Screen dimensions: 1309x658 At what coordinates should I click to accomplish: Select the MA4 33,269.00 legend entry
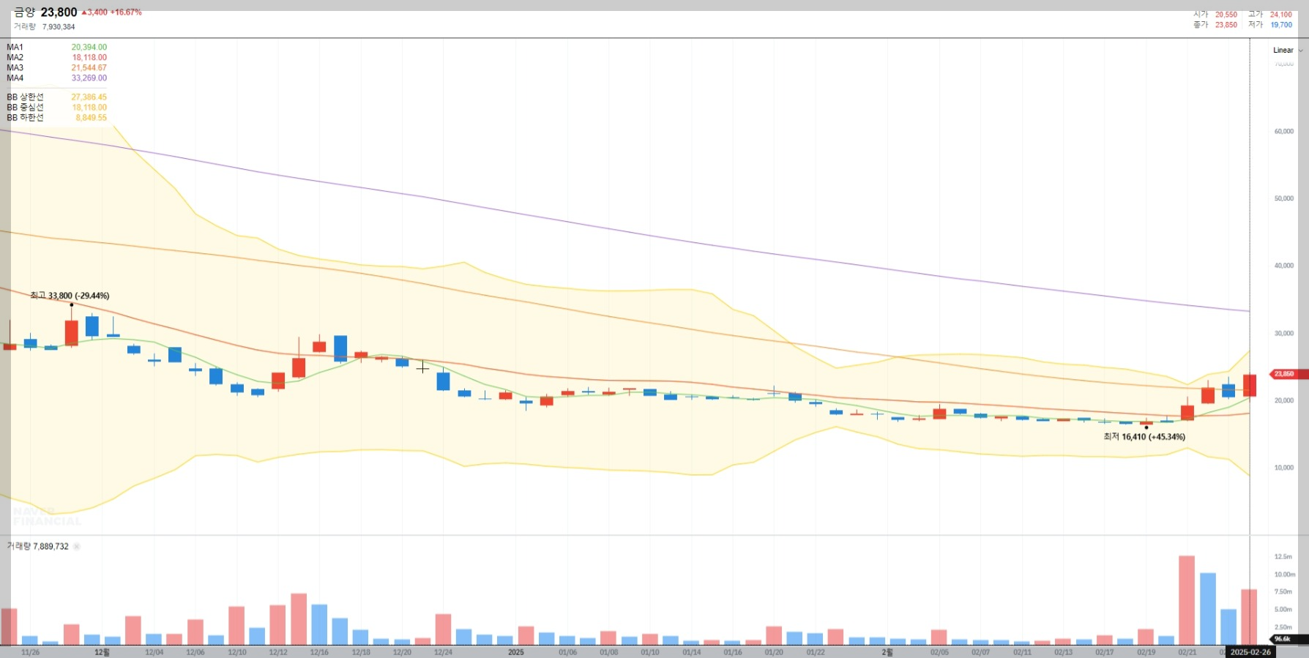[x=56, y=78]
